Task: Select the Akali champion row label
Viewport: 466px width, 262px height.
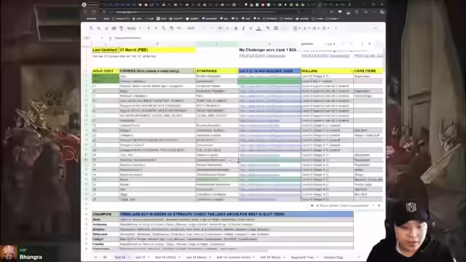Action: [106, 220]
